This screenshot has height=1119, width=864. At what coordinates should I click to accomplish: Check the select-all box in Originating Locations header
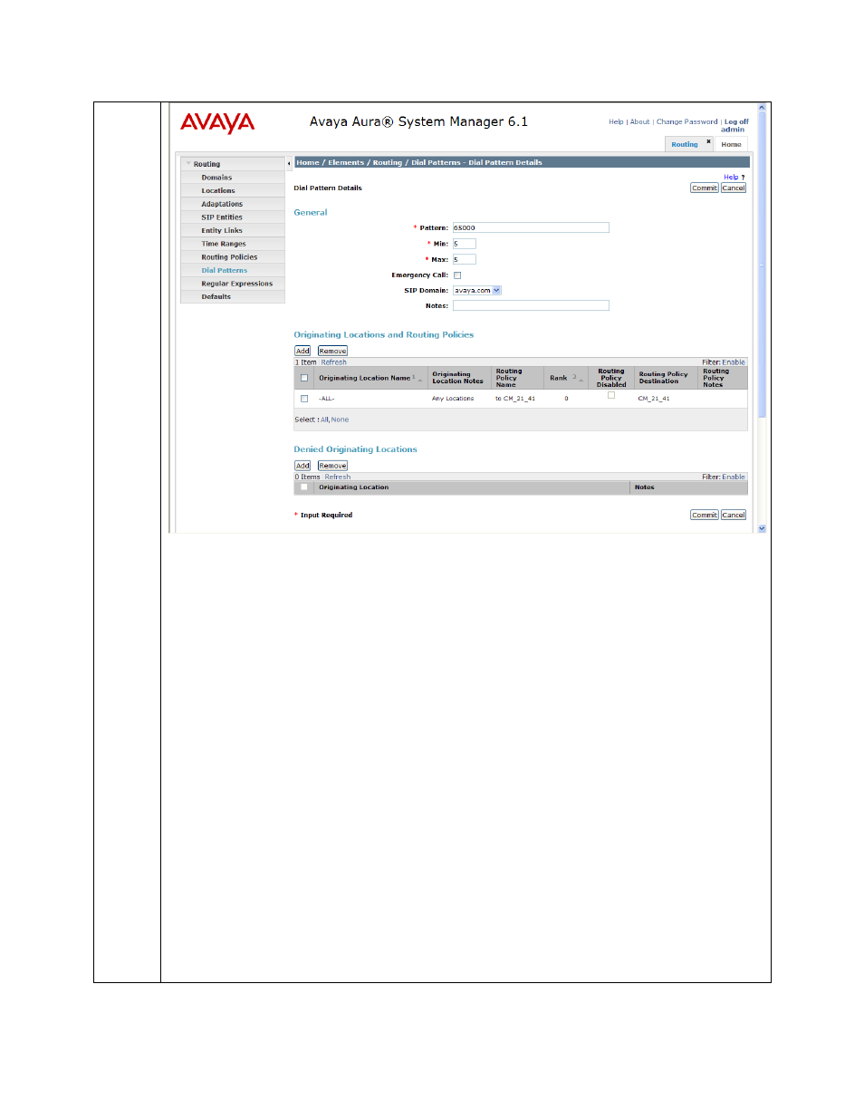pos(304,378)
